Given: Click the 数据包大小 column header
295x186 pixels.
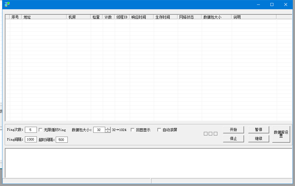Looking at the screenshot, I should 216,17.
